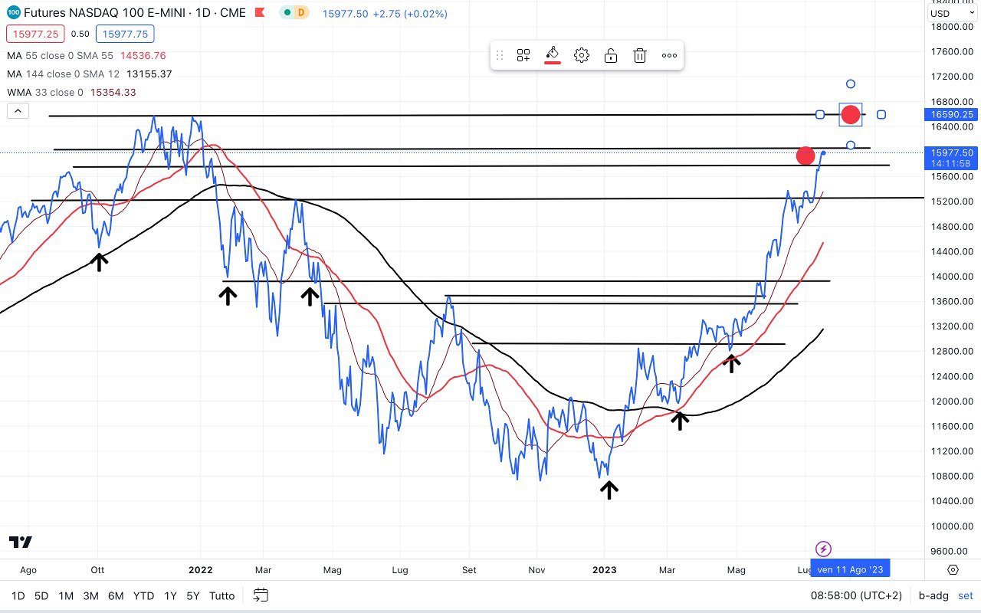Image resolution: width=981 pixels, height=613 pixels.
Task: Click the current price label 15977.50
Action: pyautogui.click(x=952, y=153)
